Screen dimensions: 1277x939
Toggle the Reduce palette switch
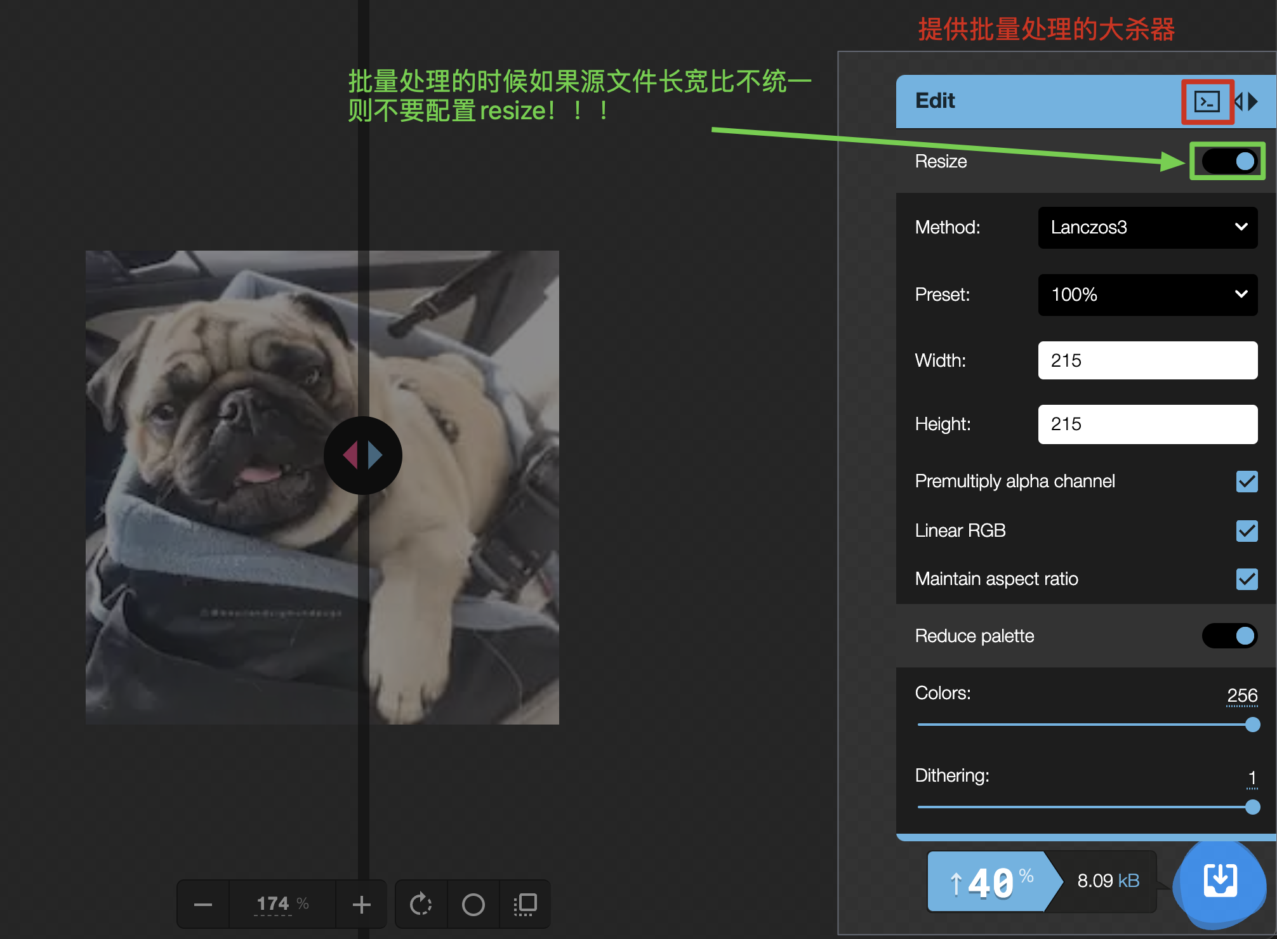tap(1229, 636)
